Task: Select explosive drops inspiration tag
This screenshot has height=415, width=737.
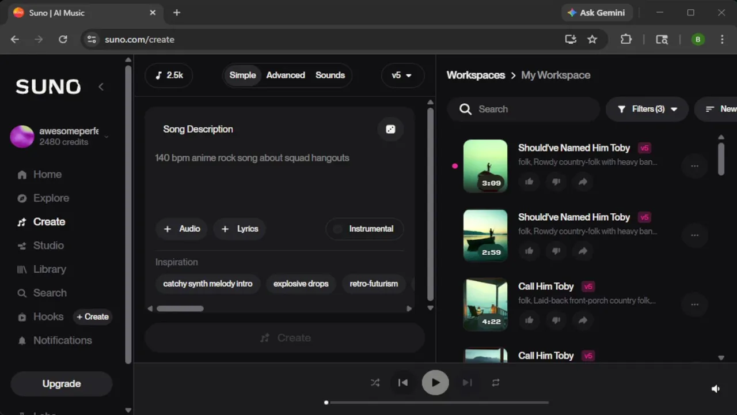Action: point(301,284)
